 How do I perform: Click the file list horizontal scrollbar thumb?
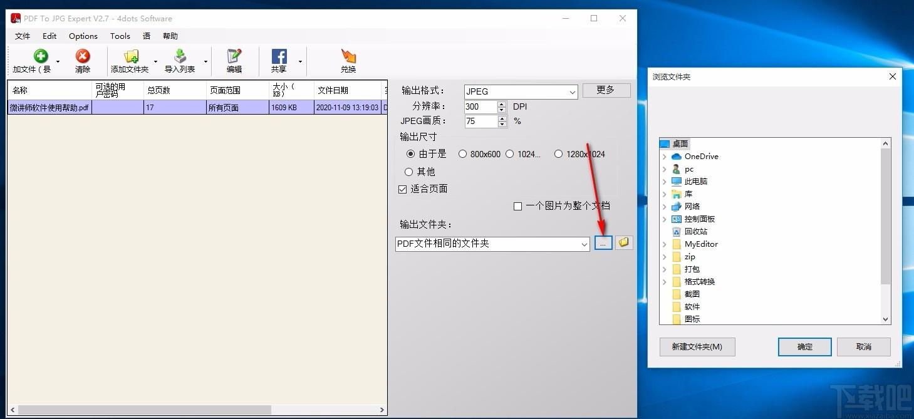(143, 410)
